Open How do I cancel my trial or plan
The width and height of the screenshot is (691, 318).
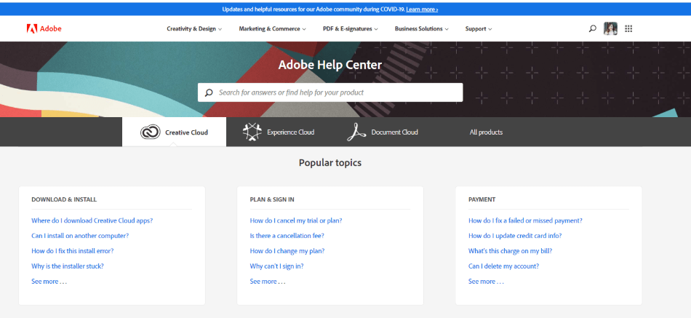(x=296, y=220)
